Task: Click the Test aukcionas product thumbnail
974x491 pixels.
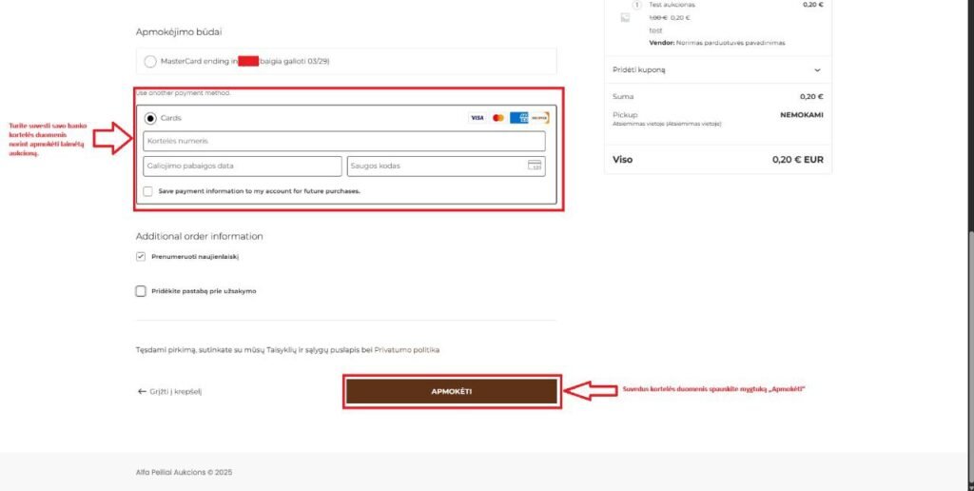Action: tap(625, 17)
